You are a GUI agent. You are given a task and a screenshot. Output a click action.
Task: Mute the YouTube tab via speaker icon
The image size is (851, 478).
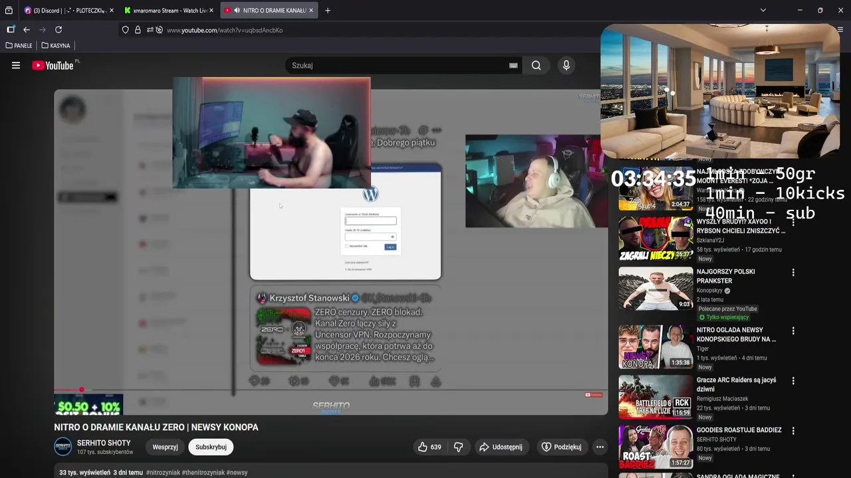click(237, 11)
